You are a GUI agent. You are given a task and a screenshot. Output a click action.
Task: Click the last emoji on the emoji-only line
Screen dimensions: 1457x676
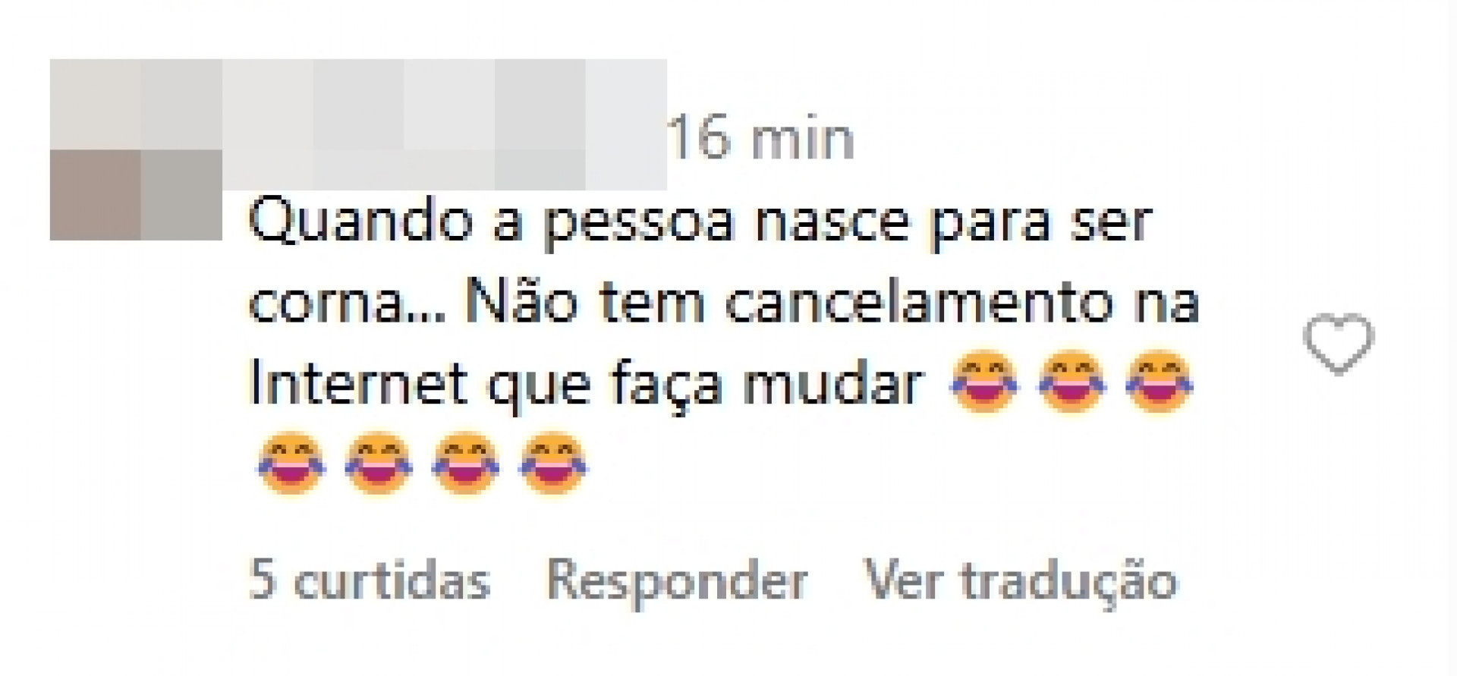click(x=552, y=463)
